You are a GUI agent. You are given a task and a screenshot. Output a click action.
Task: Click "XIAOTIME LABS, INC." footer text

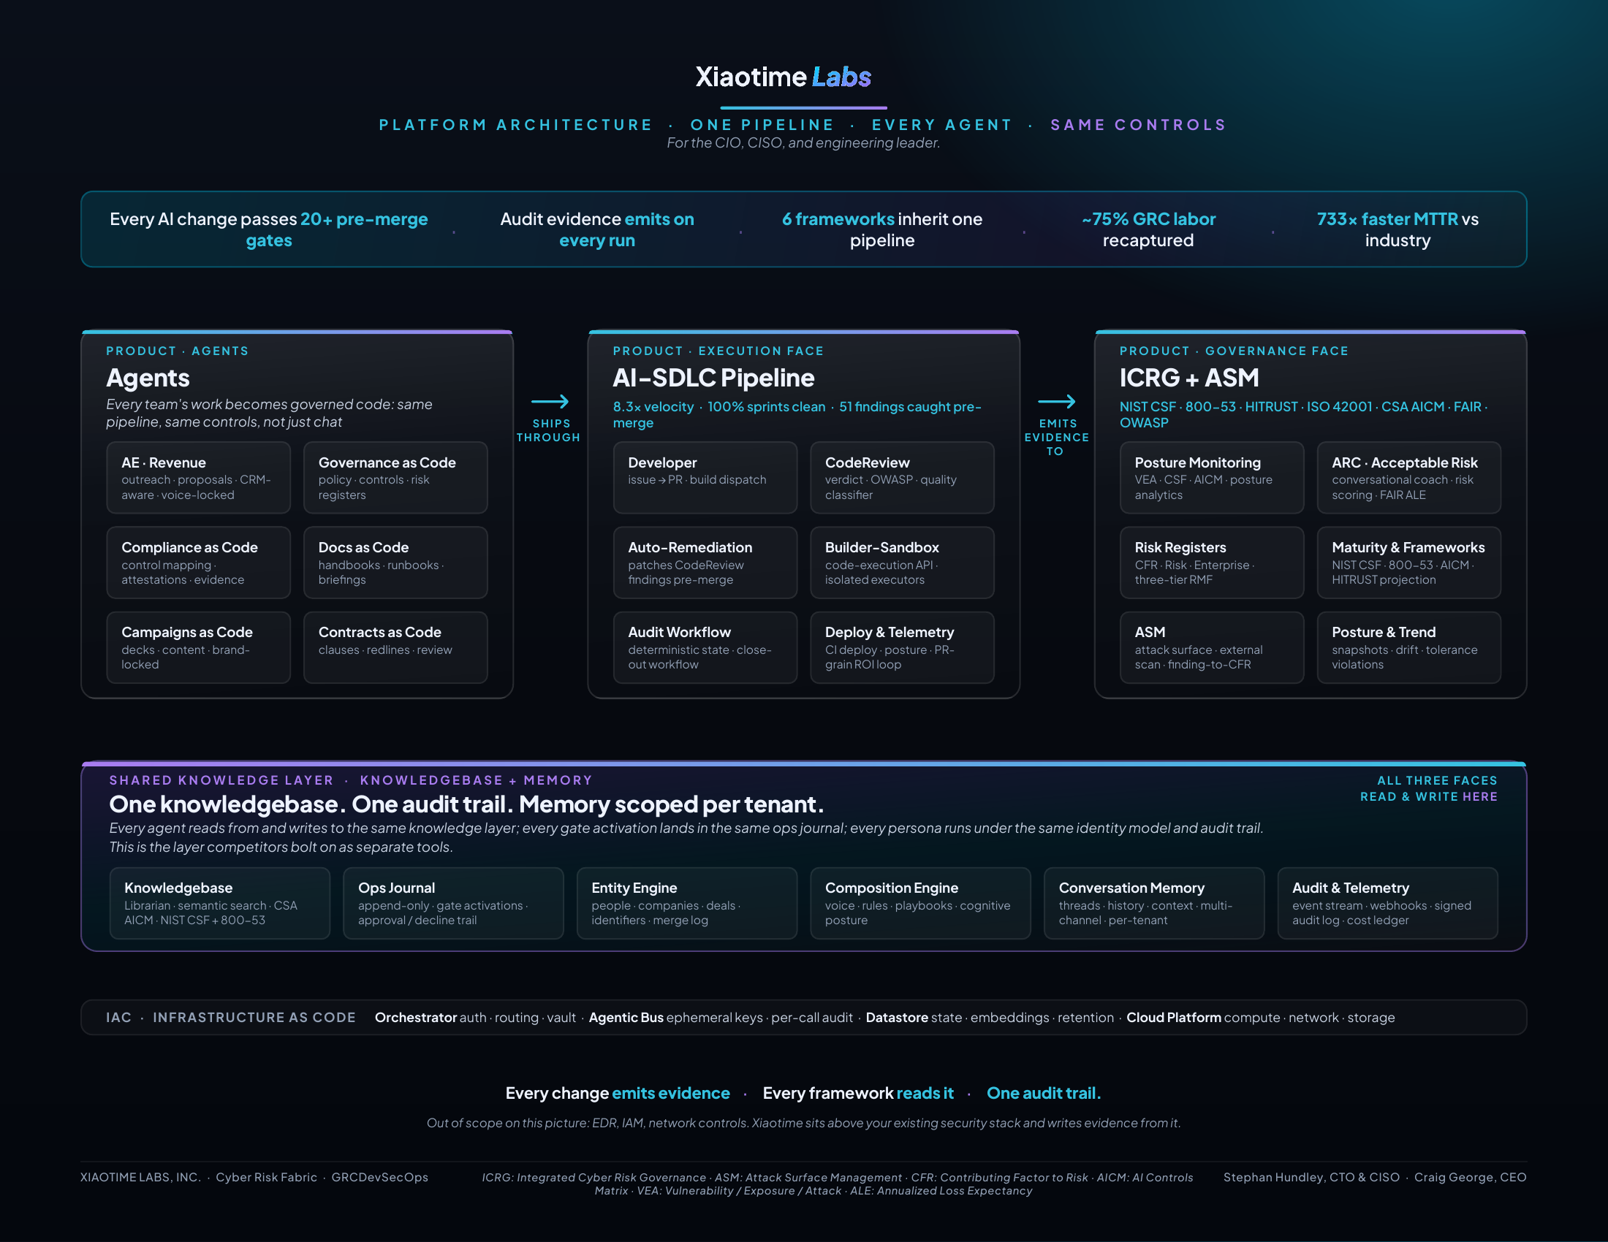point(140,1177)
